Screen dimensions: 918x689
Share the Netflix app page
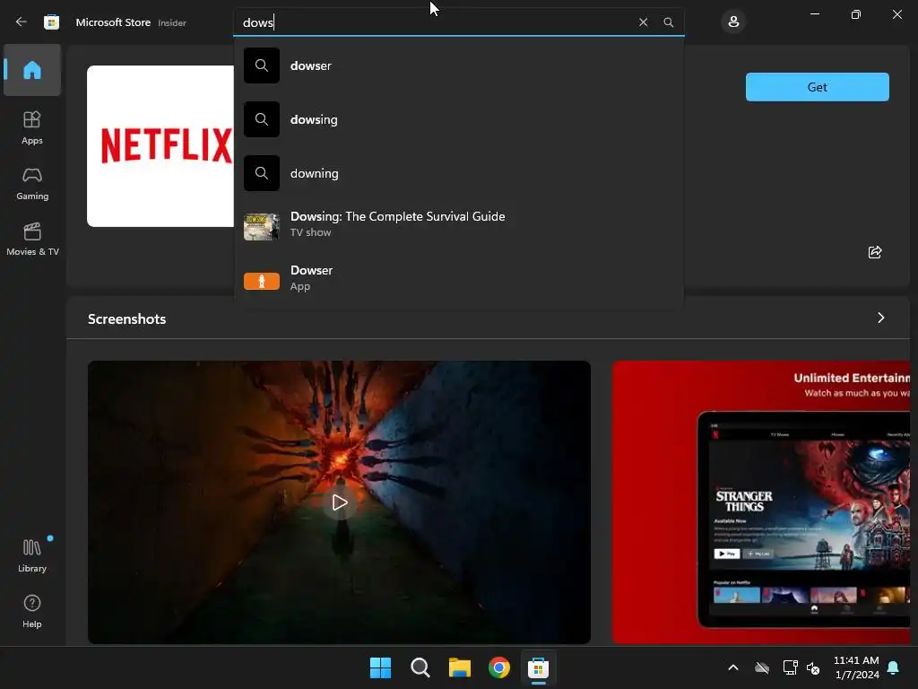coord(875,252)
